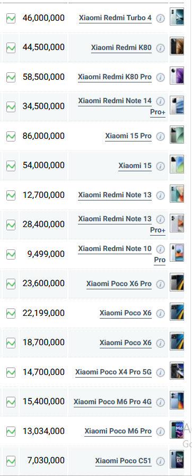Open Xiaomi Poco M6 Pro link
The image size is (192, 476).
point(118,431)
